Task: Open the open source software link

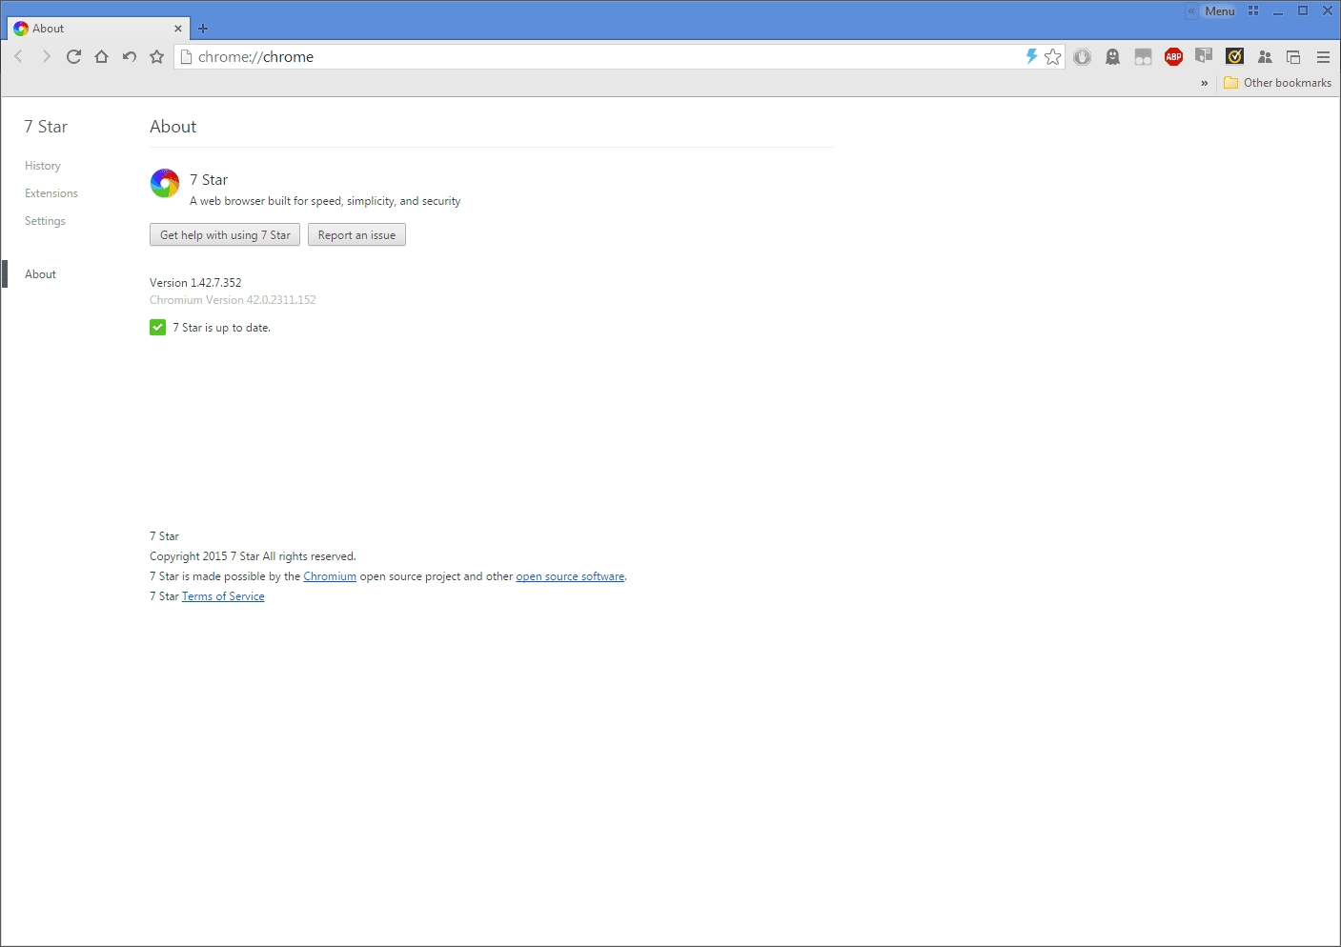Action: pyautogui.click(x=570, y=576)
